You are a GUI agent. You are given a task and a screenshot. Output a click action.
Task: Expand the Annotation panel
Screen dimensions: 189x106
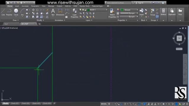click(60, 20)
